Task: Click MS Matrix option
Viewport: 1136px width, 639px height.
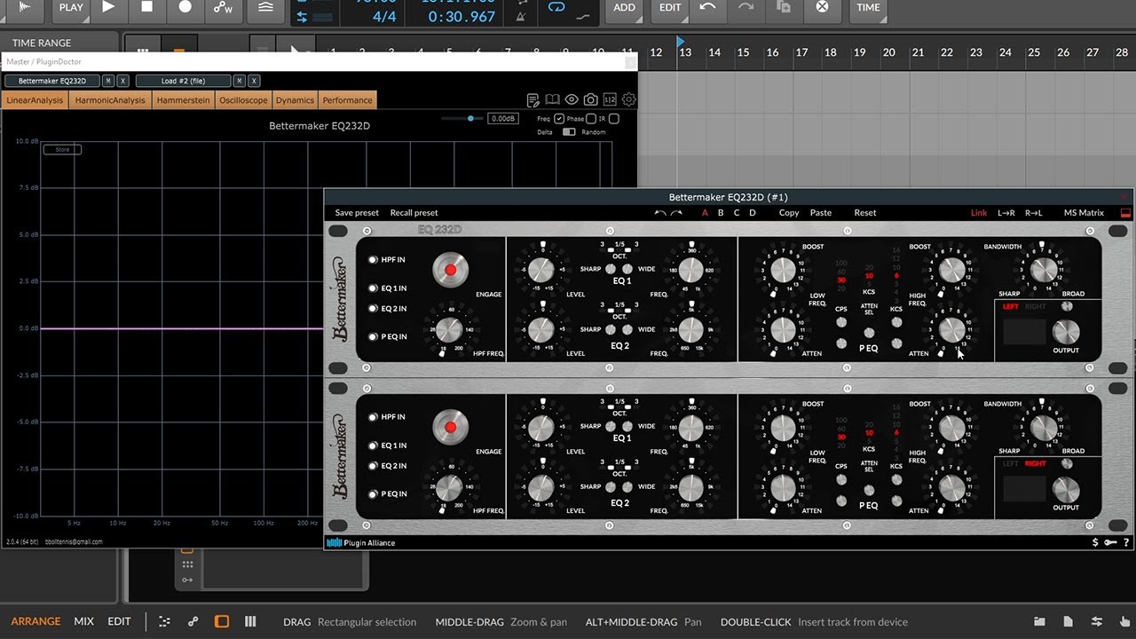Action: click(x=1084, y=213)
